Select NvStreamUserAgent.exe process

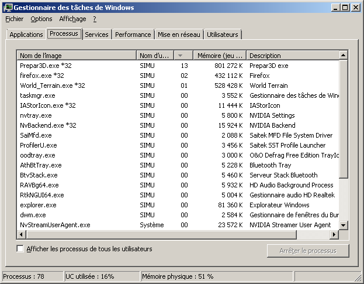[178, 225]
